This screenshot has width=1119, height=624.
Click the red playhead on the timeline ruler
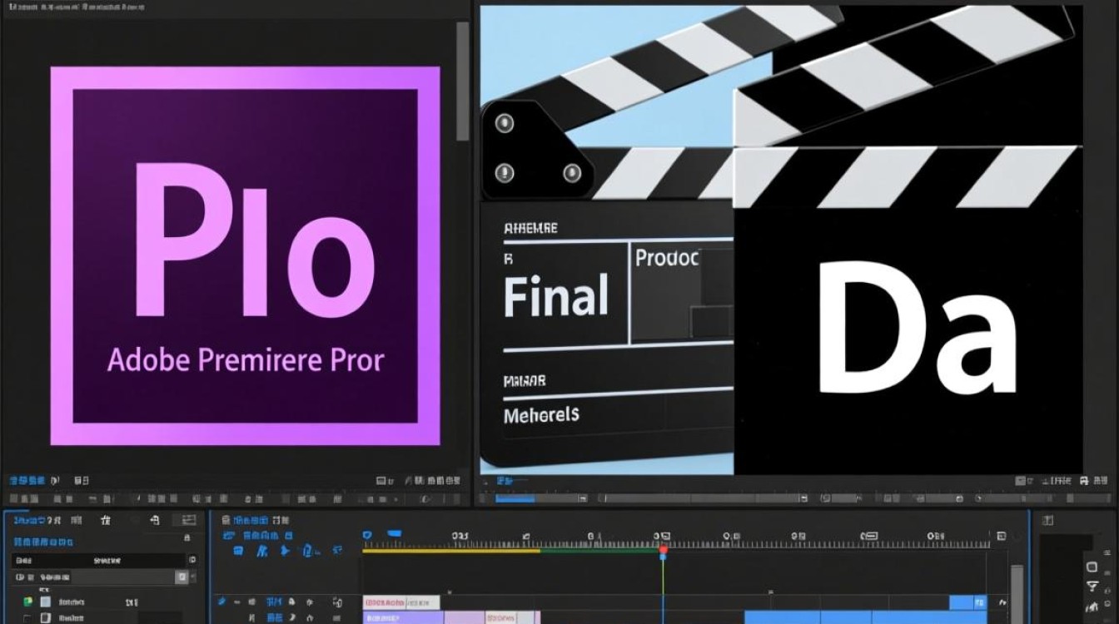pyautogui.click(x=663, y=550)
